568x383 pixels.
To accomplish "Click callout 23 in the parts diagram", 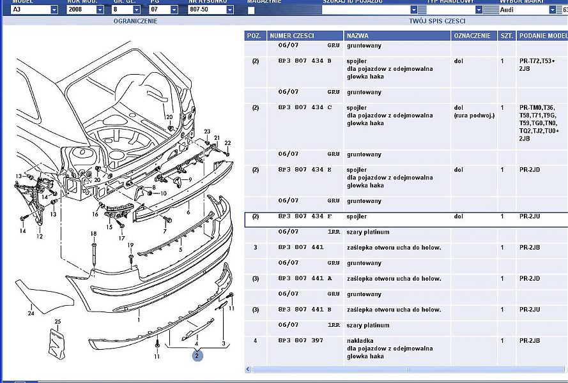I will [x=207, y=131].
